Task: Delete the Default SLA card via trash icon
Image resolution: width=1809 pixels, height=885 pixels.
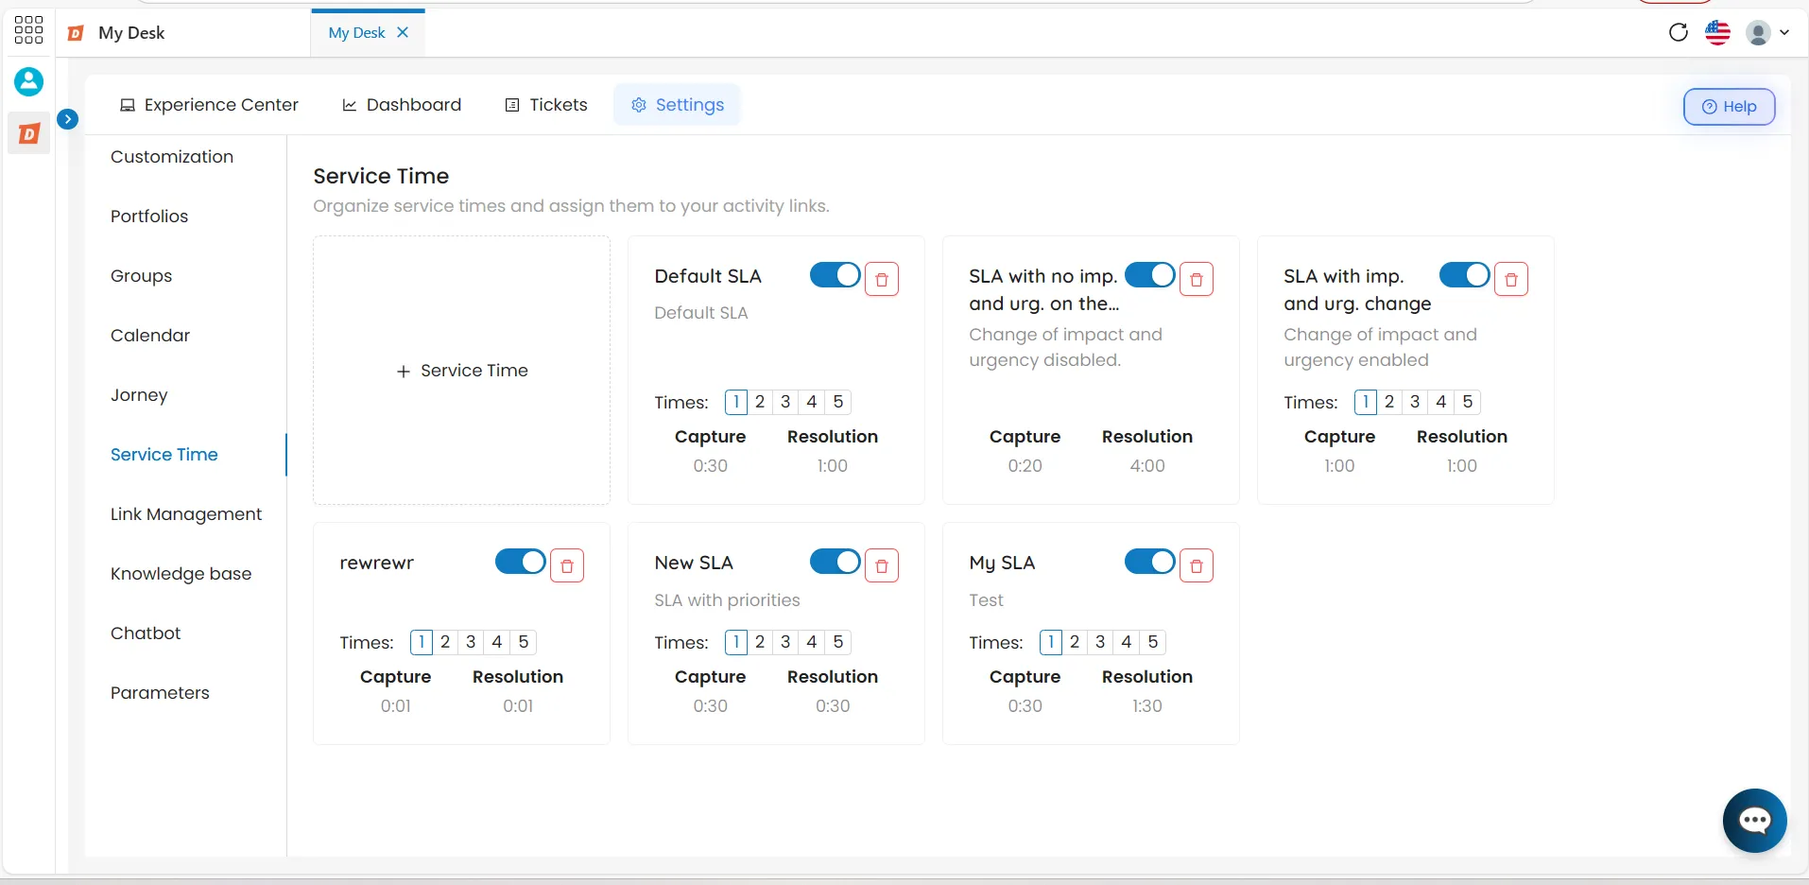Action: pyautogui.click(x=882, y=279)
